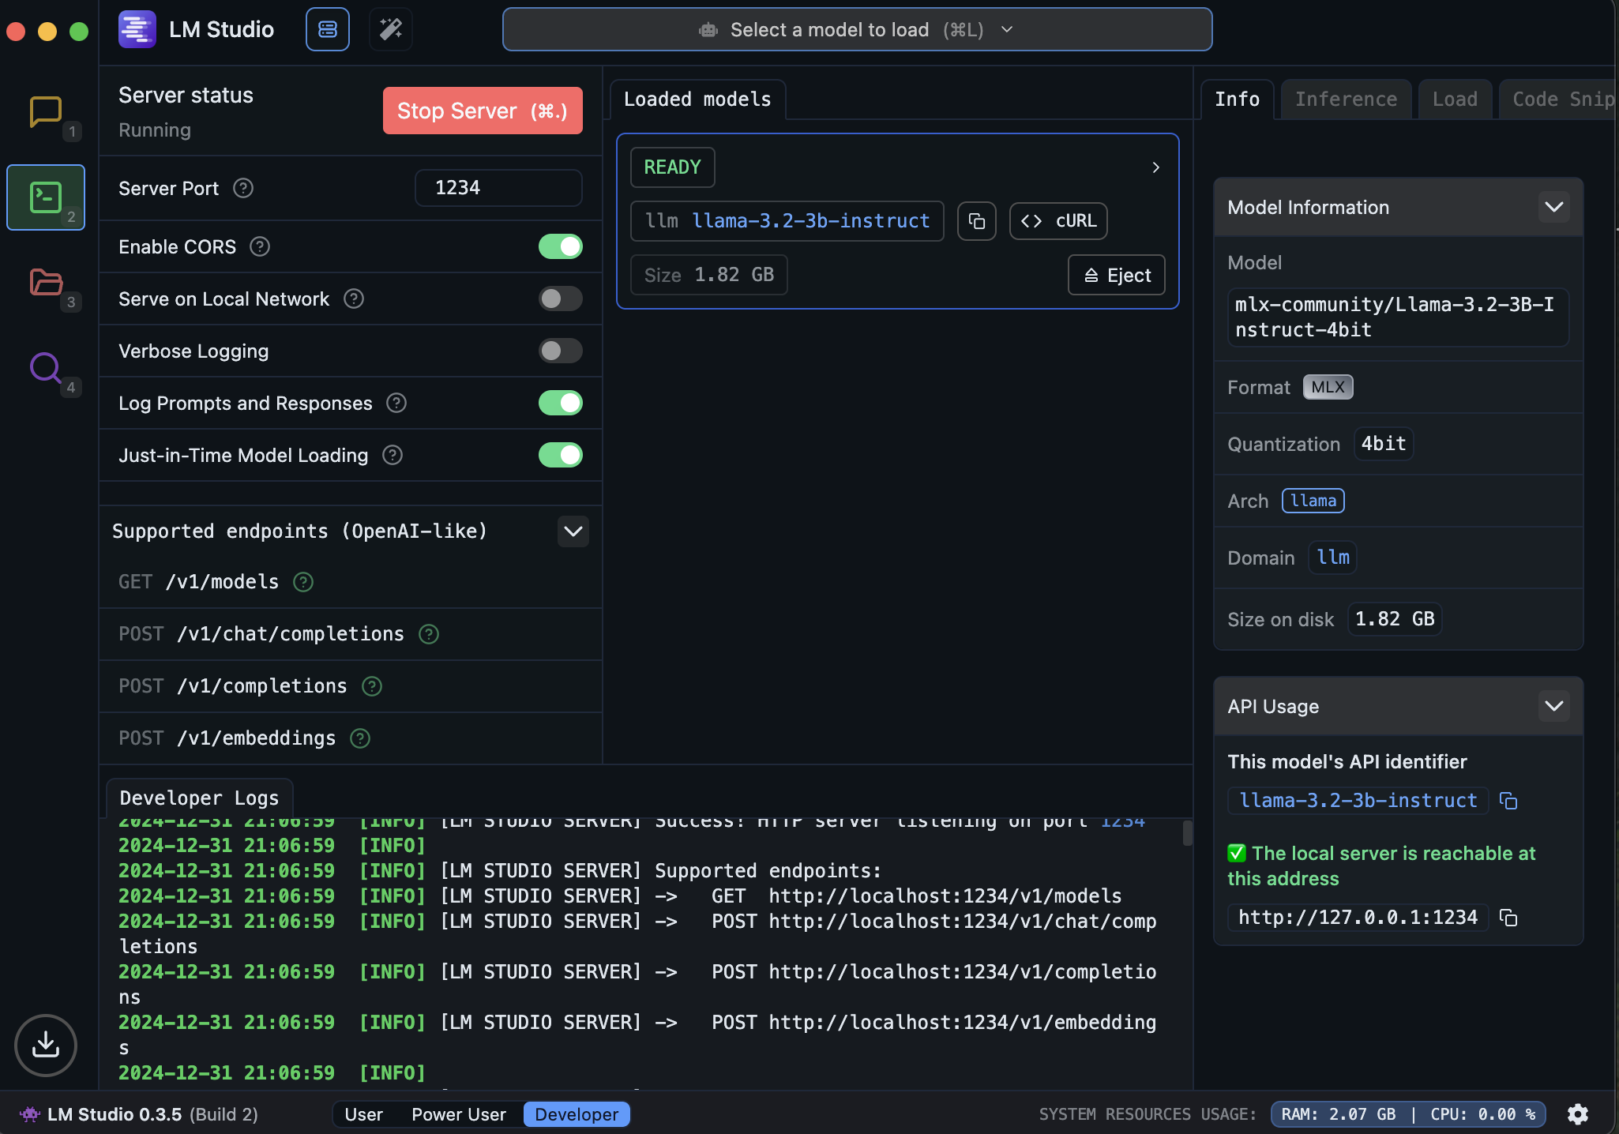
Task: Switch to User mode
Action: click(x=364, y=1114)
